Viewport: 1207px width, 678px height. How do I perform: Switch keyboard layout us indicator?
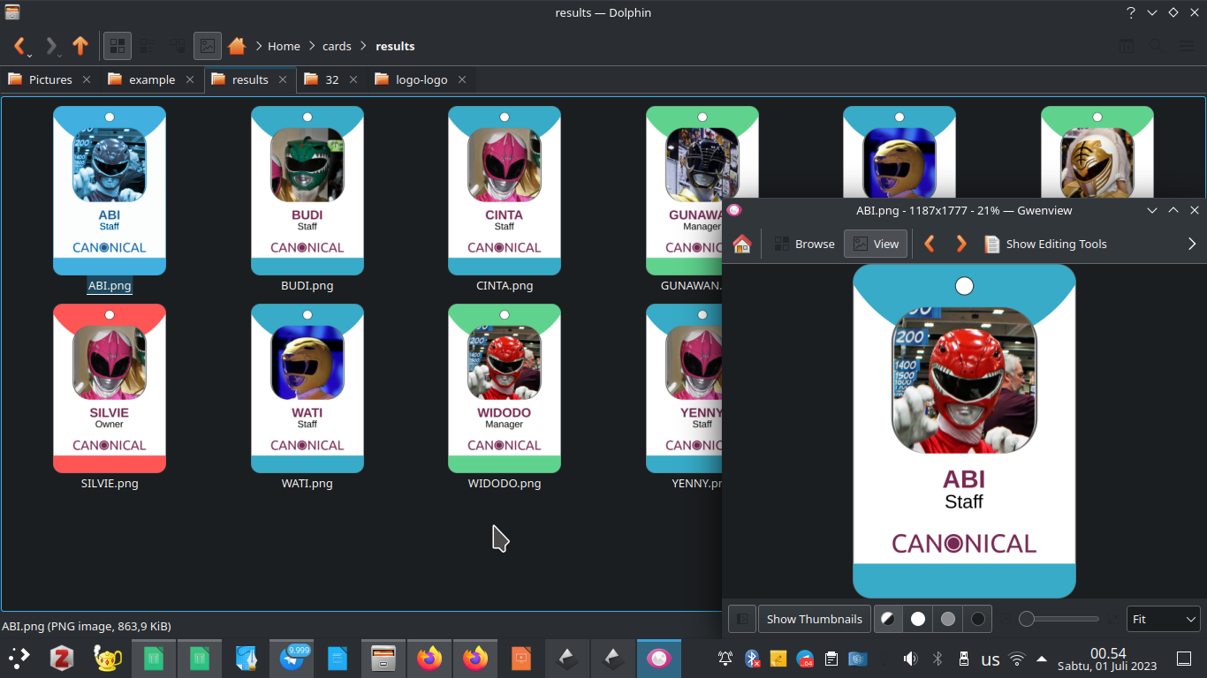click(991, 659)
